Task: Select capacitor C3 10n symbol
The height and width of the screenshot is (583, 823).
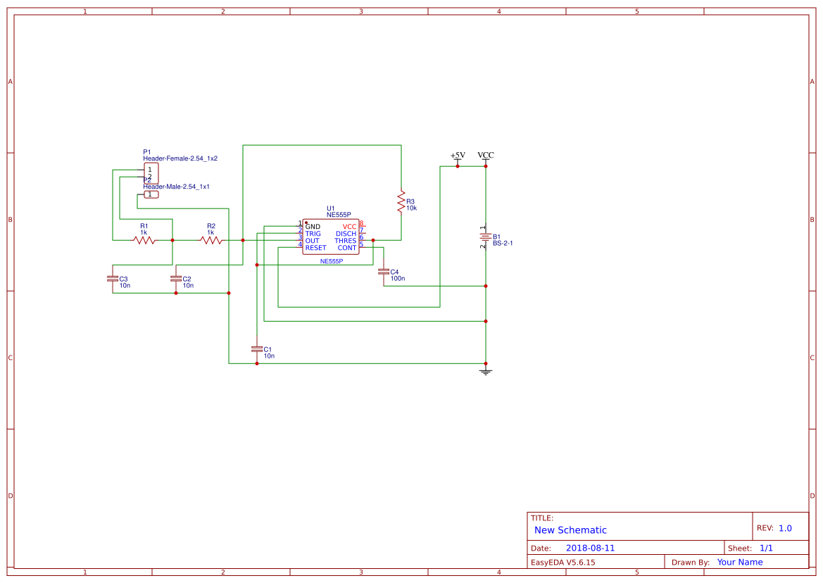Action: click(x=113, y=280)
